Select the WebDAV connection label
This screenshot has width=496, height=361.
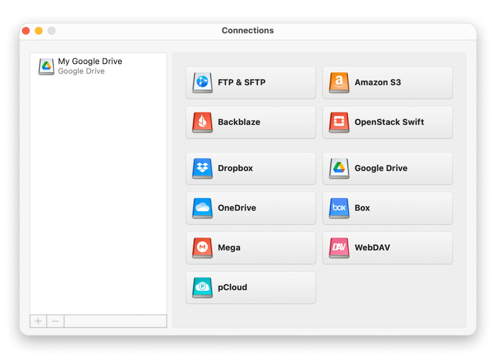coord(372,248)
